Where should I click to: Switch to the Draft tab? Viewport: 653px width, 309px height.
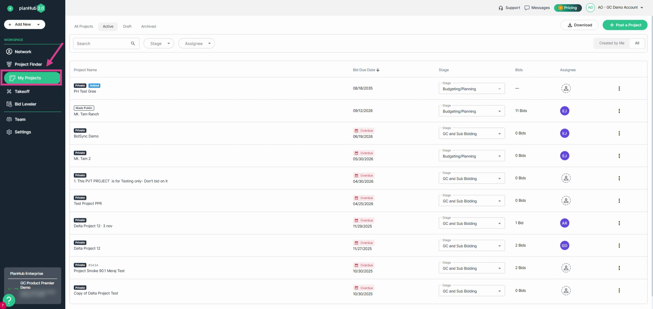tap(127, 27)
